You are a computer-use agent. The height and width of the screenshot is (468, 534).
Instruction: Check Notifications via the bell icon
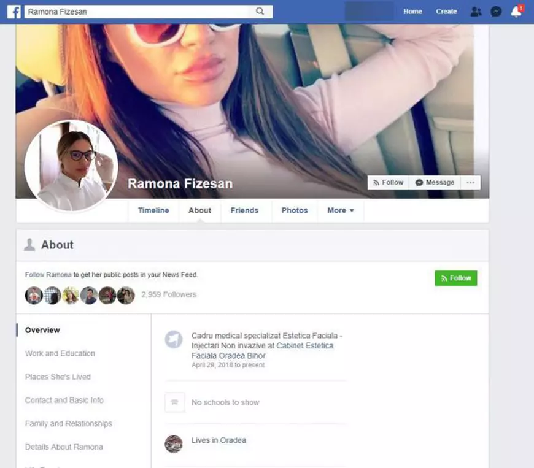(516, 11)
